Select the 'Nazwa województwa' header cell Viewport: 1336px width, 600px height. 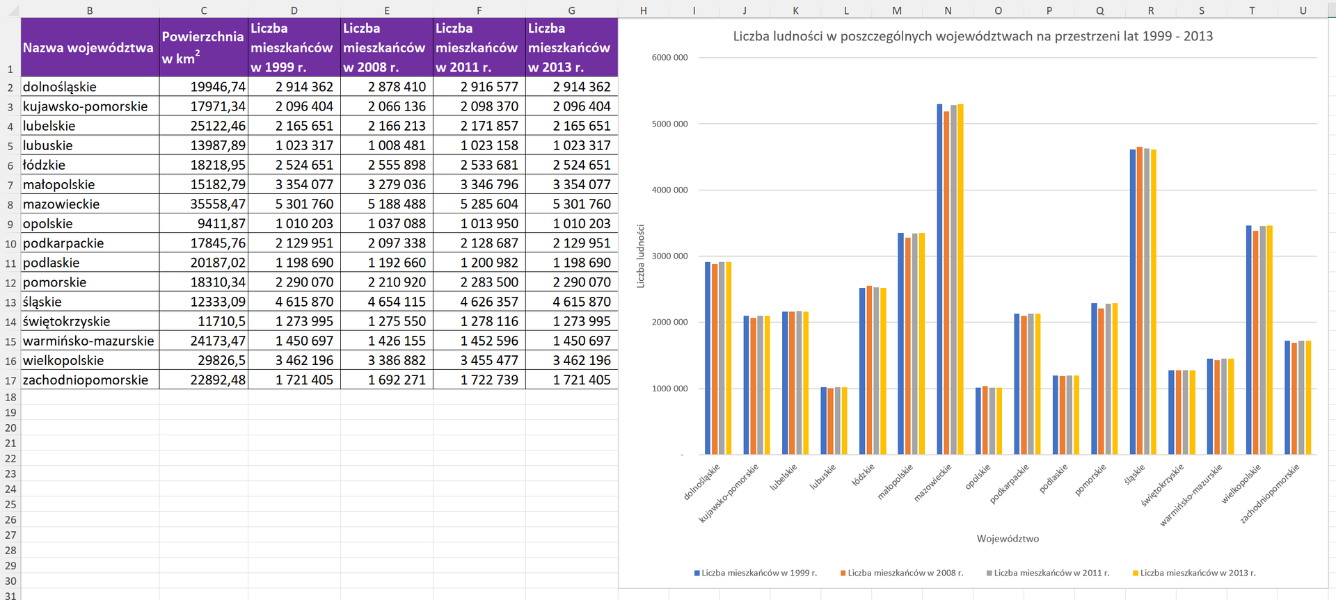pos(89,47)
